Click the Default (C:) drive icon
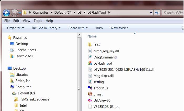This screenshot has height=111, width=184. (14, 93)
